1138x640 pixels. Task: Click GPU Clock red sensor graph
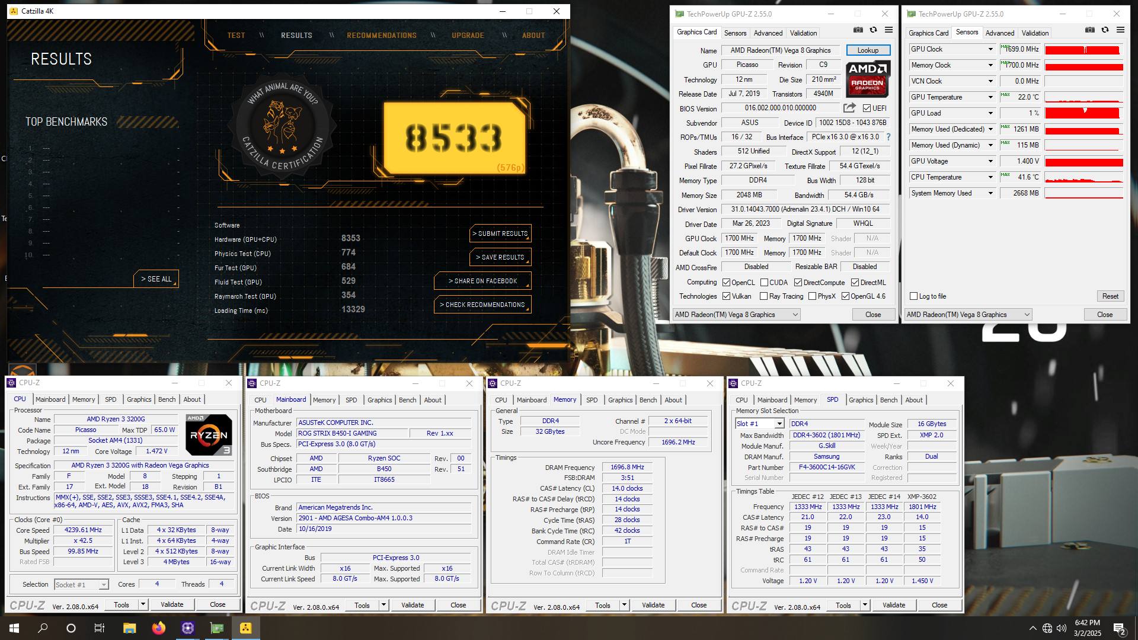(1083, 49)
